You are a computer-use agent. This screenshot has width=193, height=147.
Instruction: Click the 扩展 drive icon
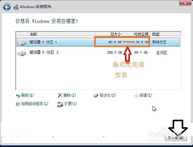[x=60, y=104]
